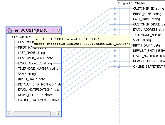Click the shield icon in For node header

pos(58,30)
